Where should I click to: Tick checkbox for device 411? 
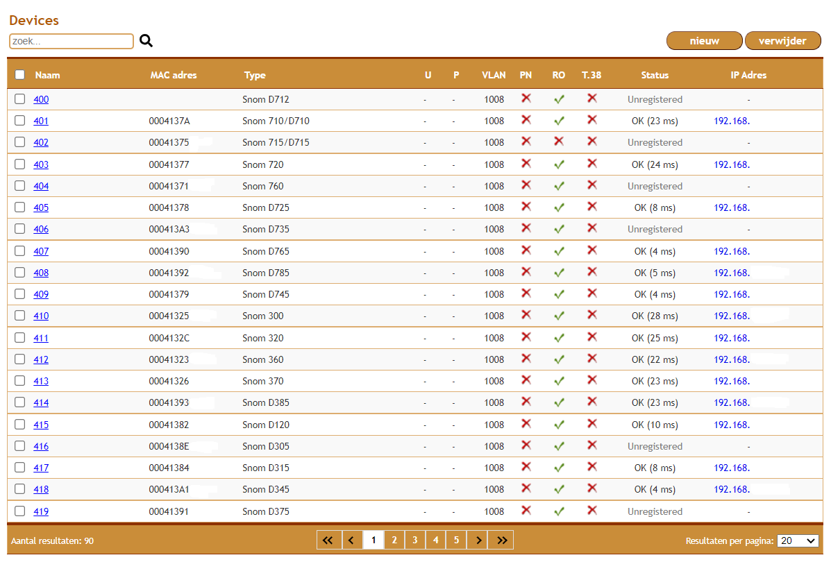19,337
